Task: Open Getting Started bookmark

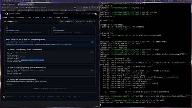Action: tap(21, 10)
